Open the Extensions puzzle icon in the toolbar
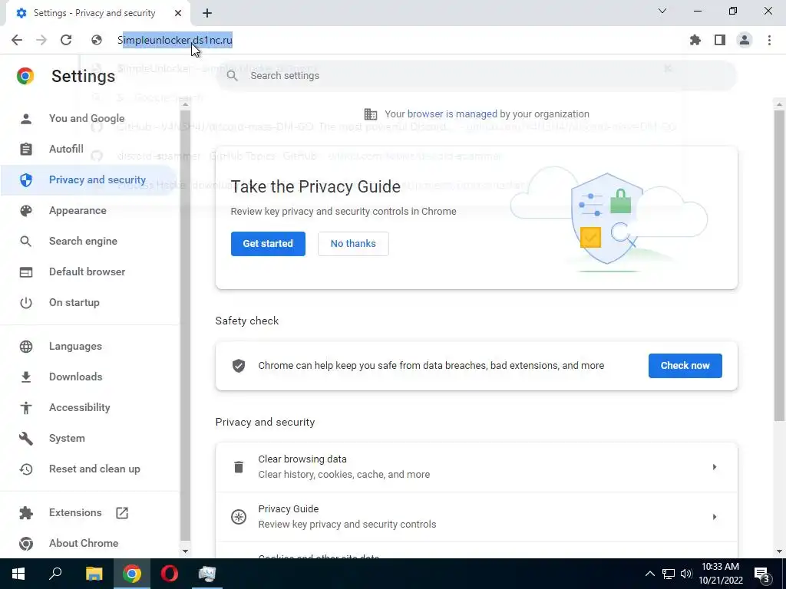Viewport: 786px width, 589px height. coord(695,40)
